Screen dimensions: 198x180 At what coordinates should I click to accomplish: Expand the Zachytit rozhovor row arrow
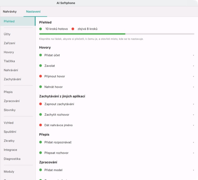point(193,115)
